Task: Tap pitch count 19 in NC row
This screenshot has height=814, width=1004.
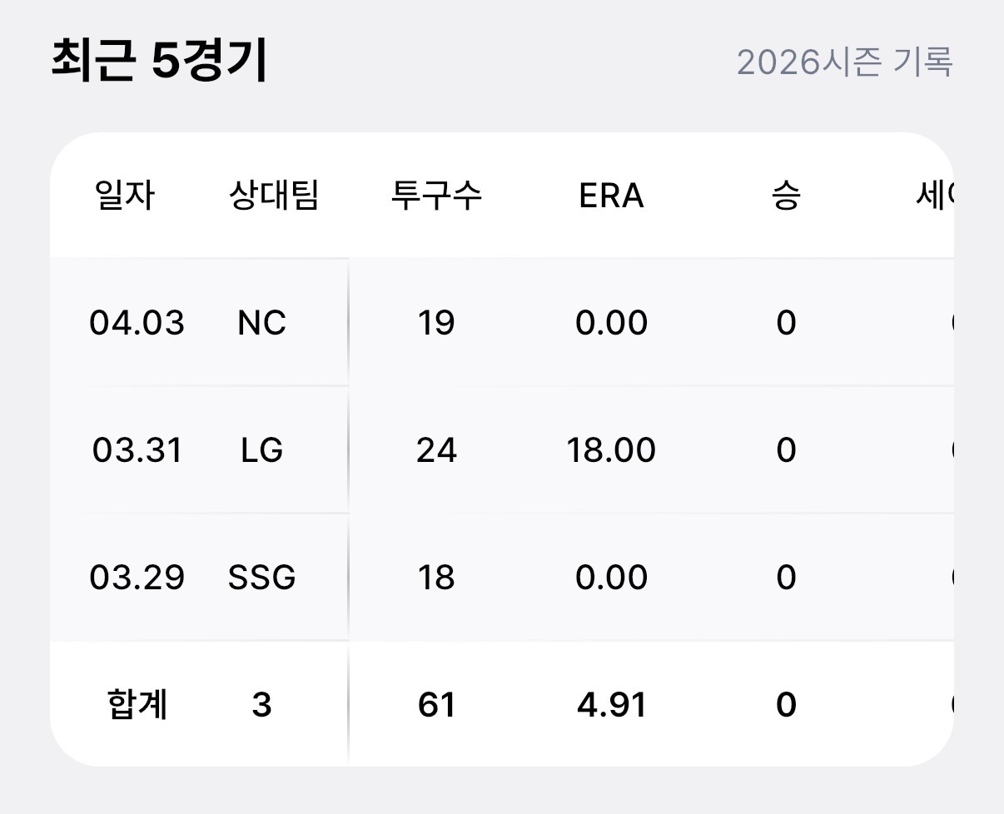Action: [436, 323]
